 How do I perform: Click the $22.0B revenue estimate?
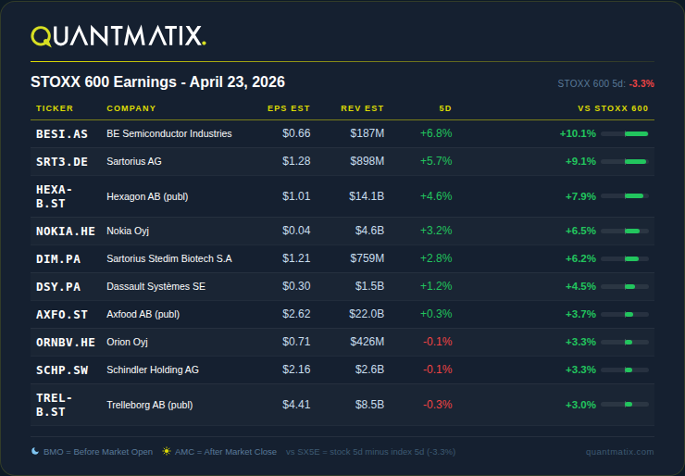coord(367,313)
